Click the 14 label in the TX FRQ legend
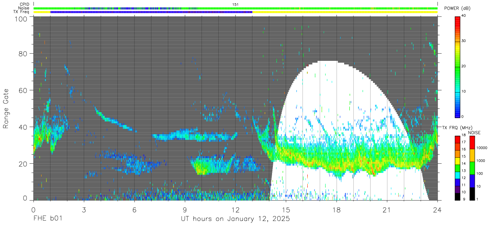The image size is (492, 227). (464, 164)
